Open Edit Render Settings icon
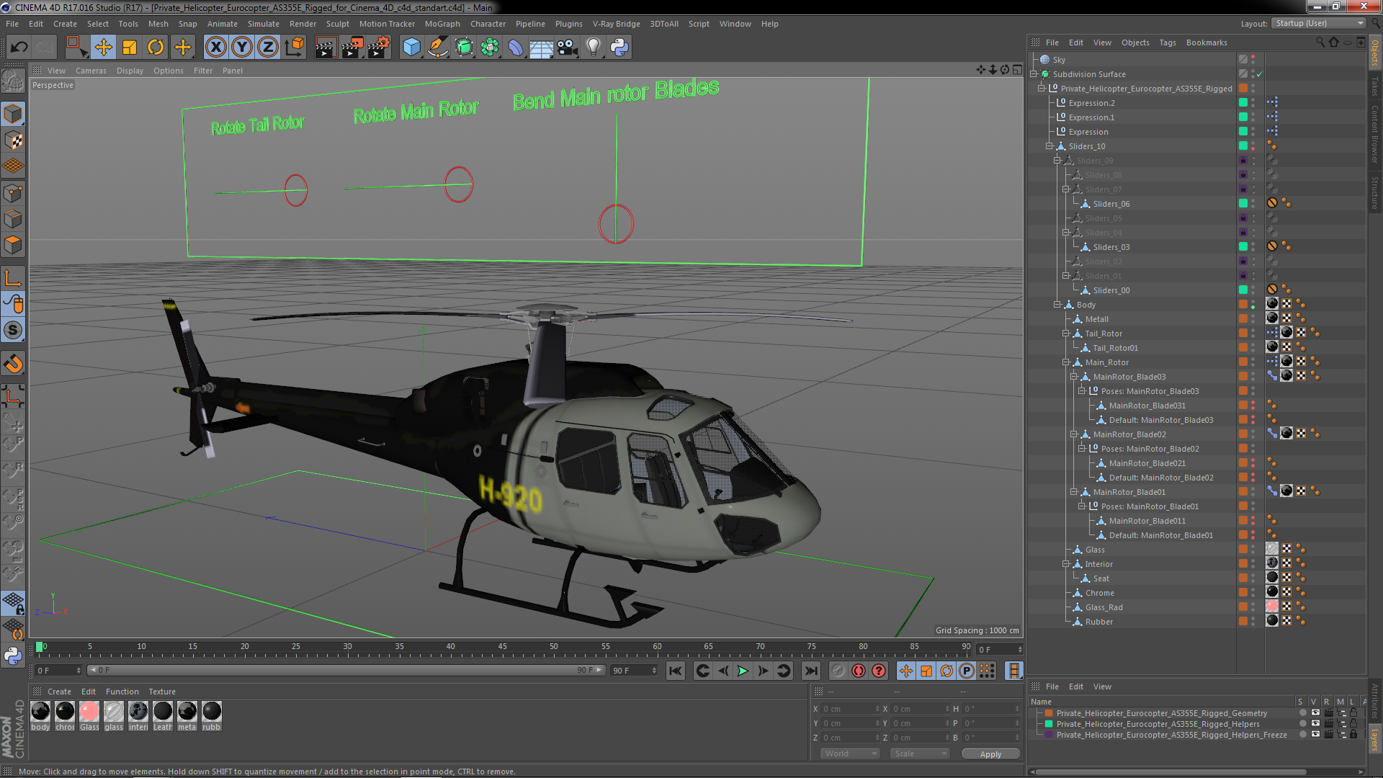1383x778 pixels. [379, 48]
